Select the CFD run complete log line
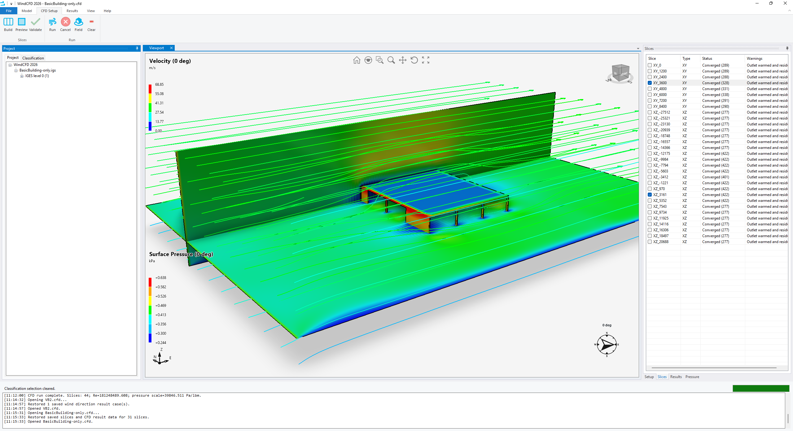Image resolution: width=793 pixels, height=431 pixels. point(103,395)
